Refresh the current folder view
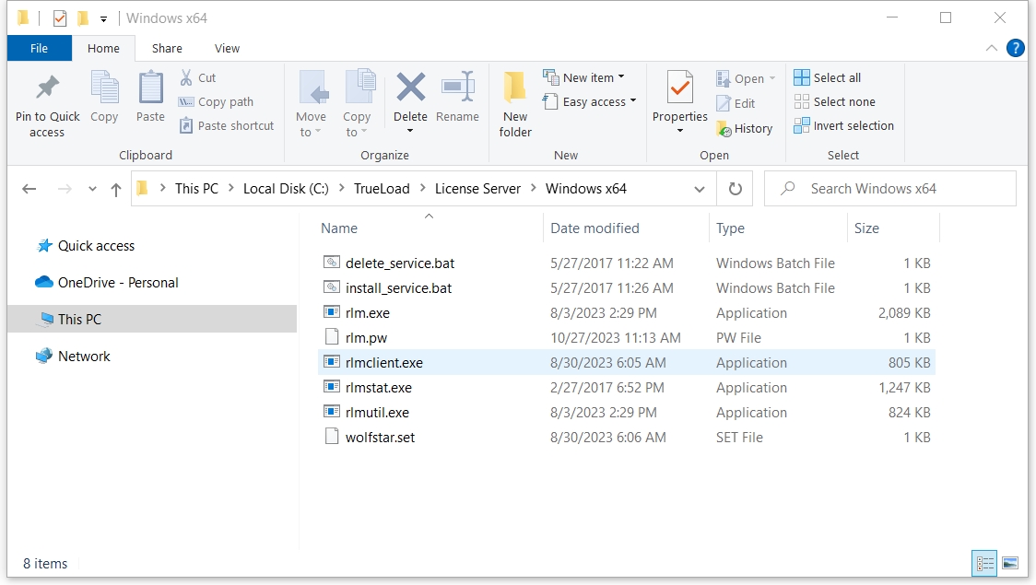1036x585 pixels. (x=735, y=189)
